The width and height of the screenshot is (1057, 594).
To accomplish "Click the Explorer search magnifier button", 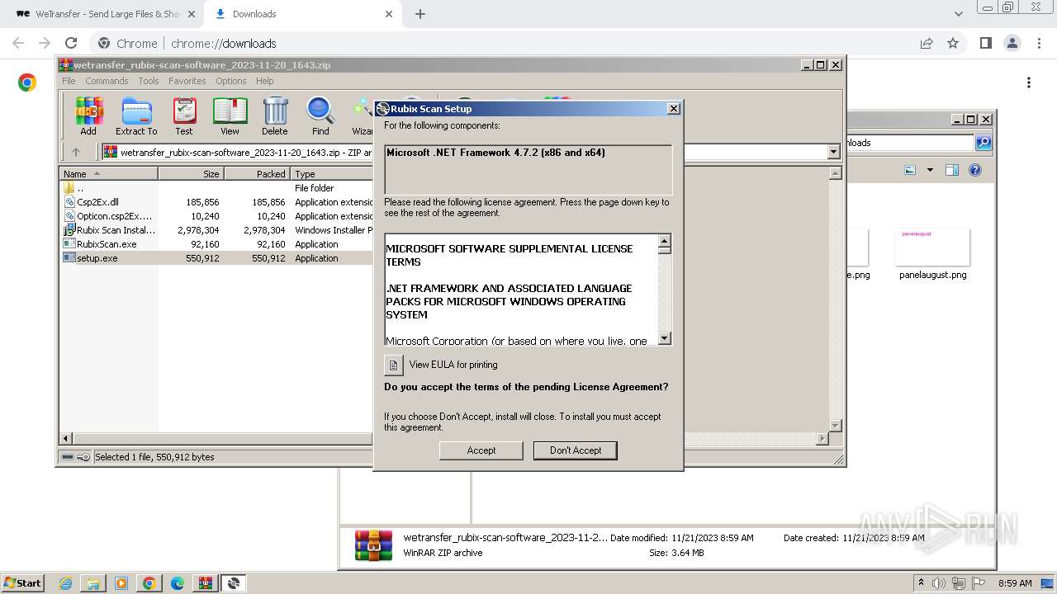I will pos(984,143).
